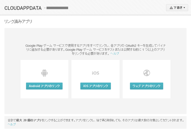Click the Android robot icon
This screenshot has width=191, height=132.
[x=44, y=73]
